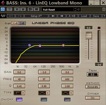This screenshot has width=106, height=105.
Task: Click the Gain field showing -1.0
Action: pyautogui.click(x=44, y=72)
